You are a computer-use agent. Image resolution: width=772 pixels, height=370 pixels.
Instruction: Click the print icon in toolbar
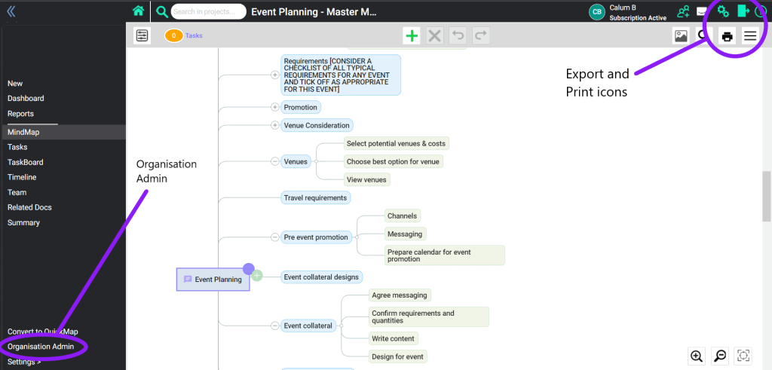coord(727,36)
